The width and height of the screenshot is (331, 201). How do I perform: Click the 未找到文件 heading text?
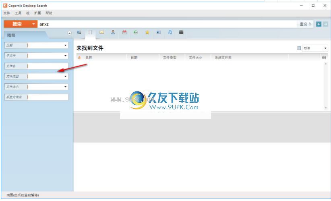click(90, 48)
